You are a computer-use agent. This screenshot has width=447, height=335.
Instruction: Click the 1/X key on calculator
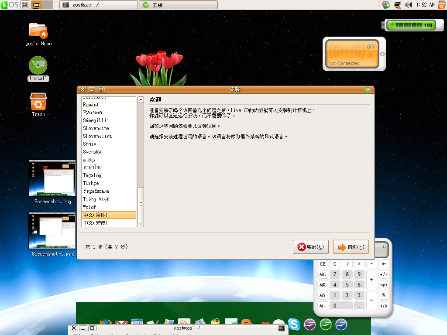384,306
